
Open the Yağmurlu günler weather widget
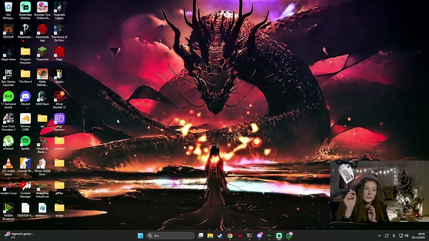click(x=19, y=236)
